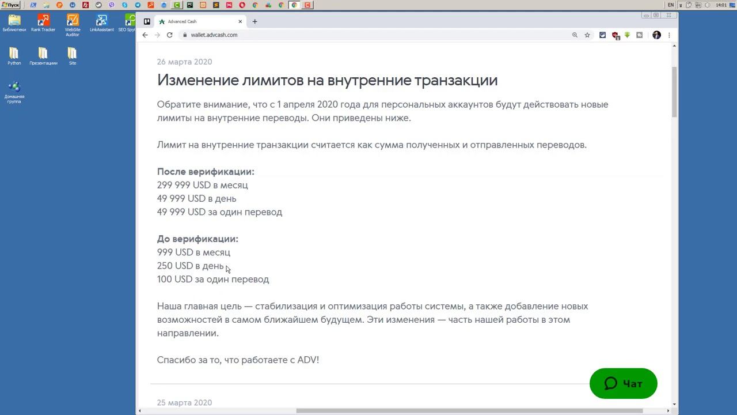Click the scroll-left arrow at bottom
Screen dimensions: 737x415
(140, 411)
